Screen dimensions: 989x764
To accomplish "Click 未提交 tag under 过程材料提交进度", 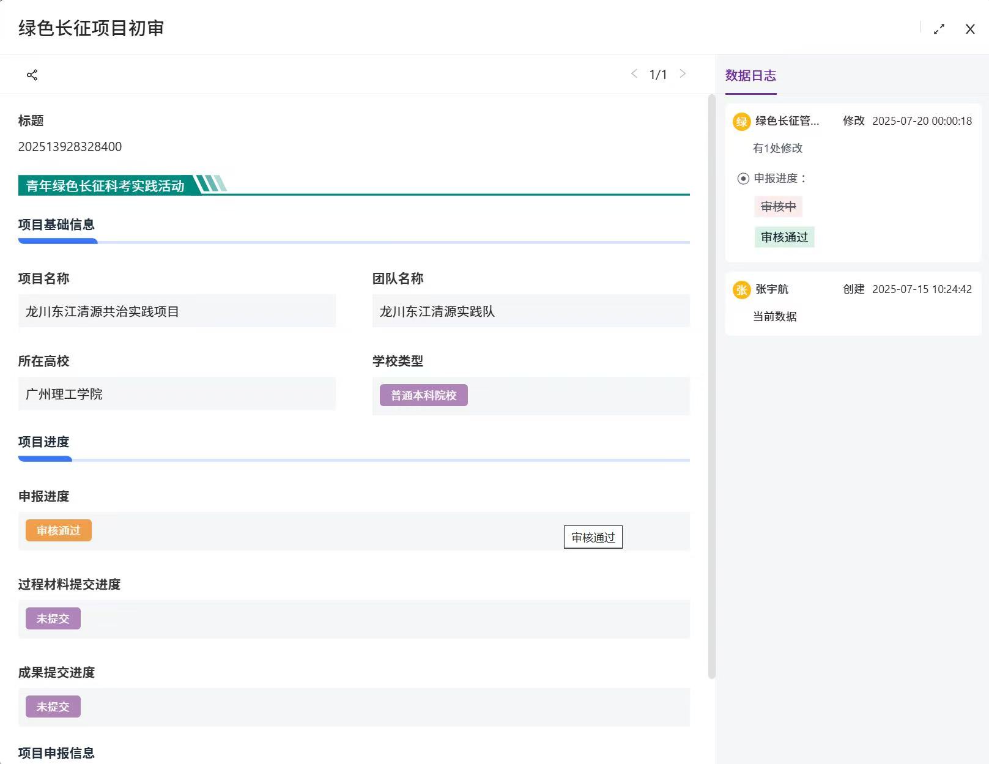I will tap(53, 618).
